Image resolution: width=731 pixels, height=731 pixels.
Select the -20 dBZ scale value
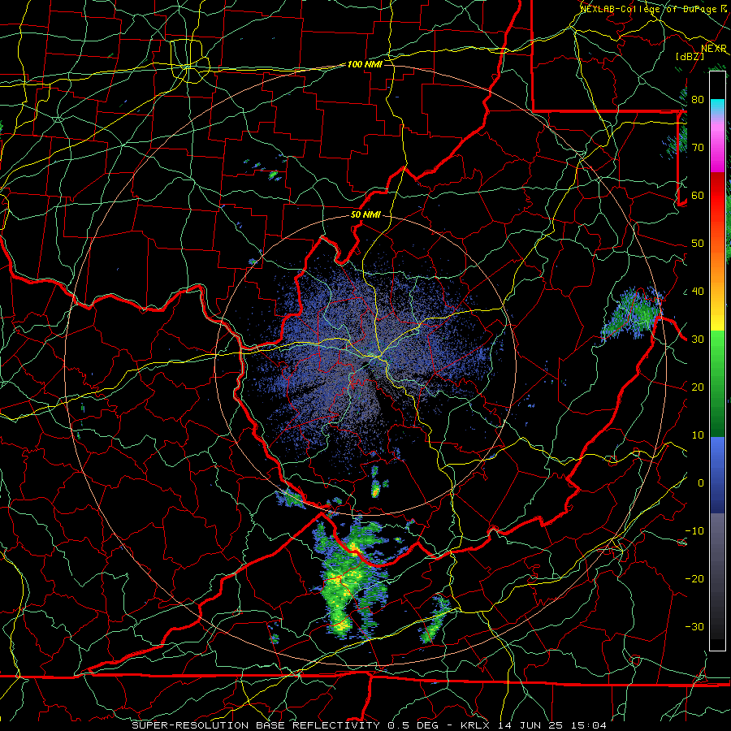tap(694, 579)
